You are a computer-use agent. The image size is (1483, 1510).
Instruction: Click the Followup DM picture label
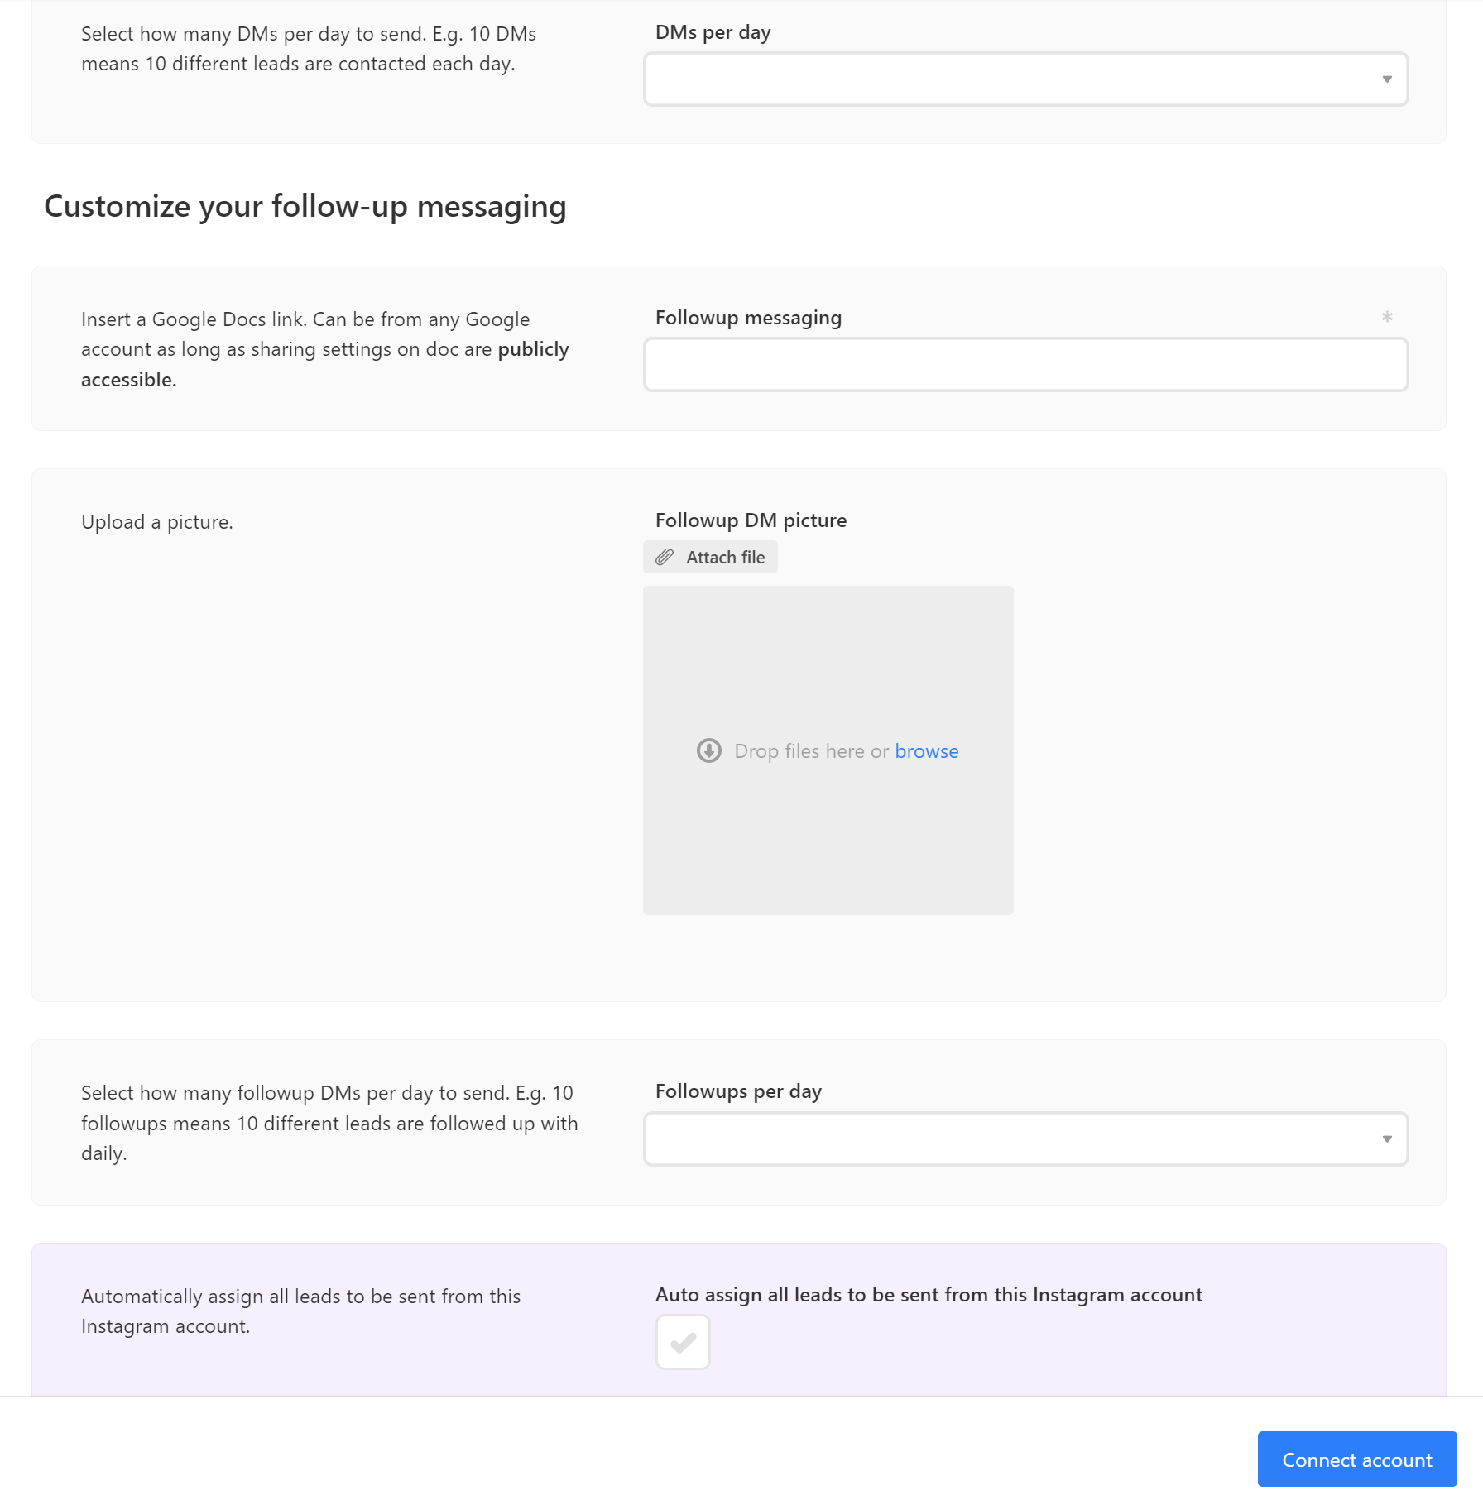coord(751,520)
